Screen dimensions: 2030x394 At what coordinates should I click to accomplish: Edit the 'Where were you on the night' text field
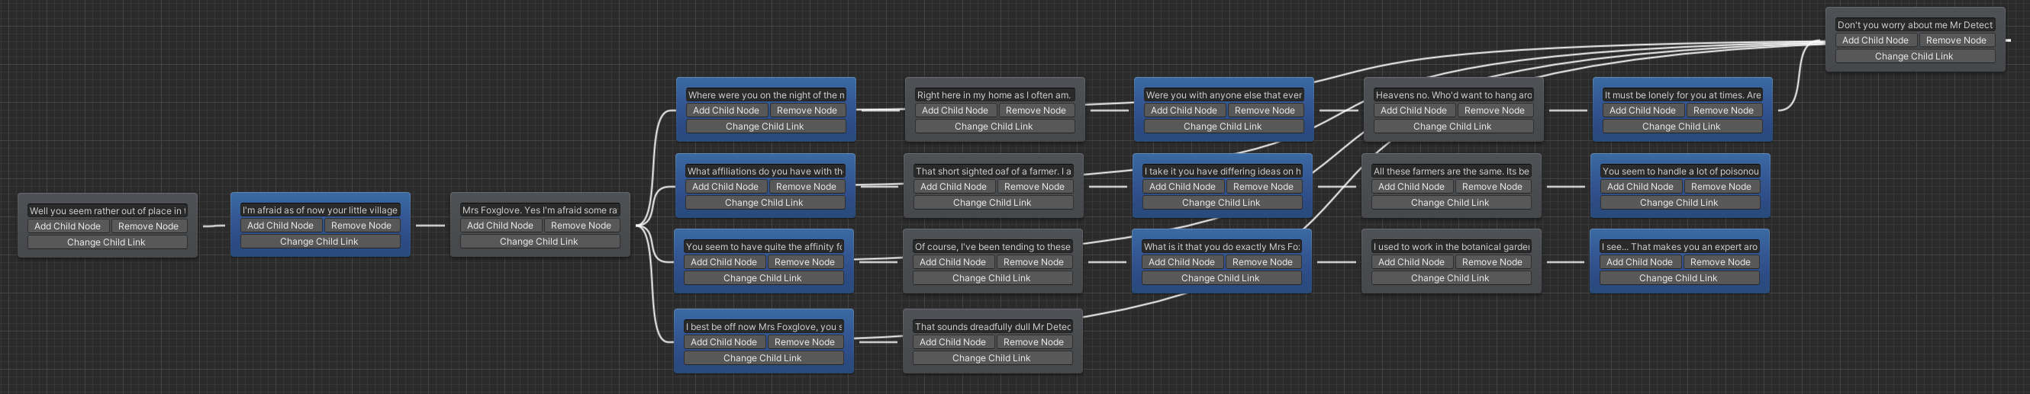[765, 95]
